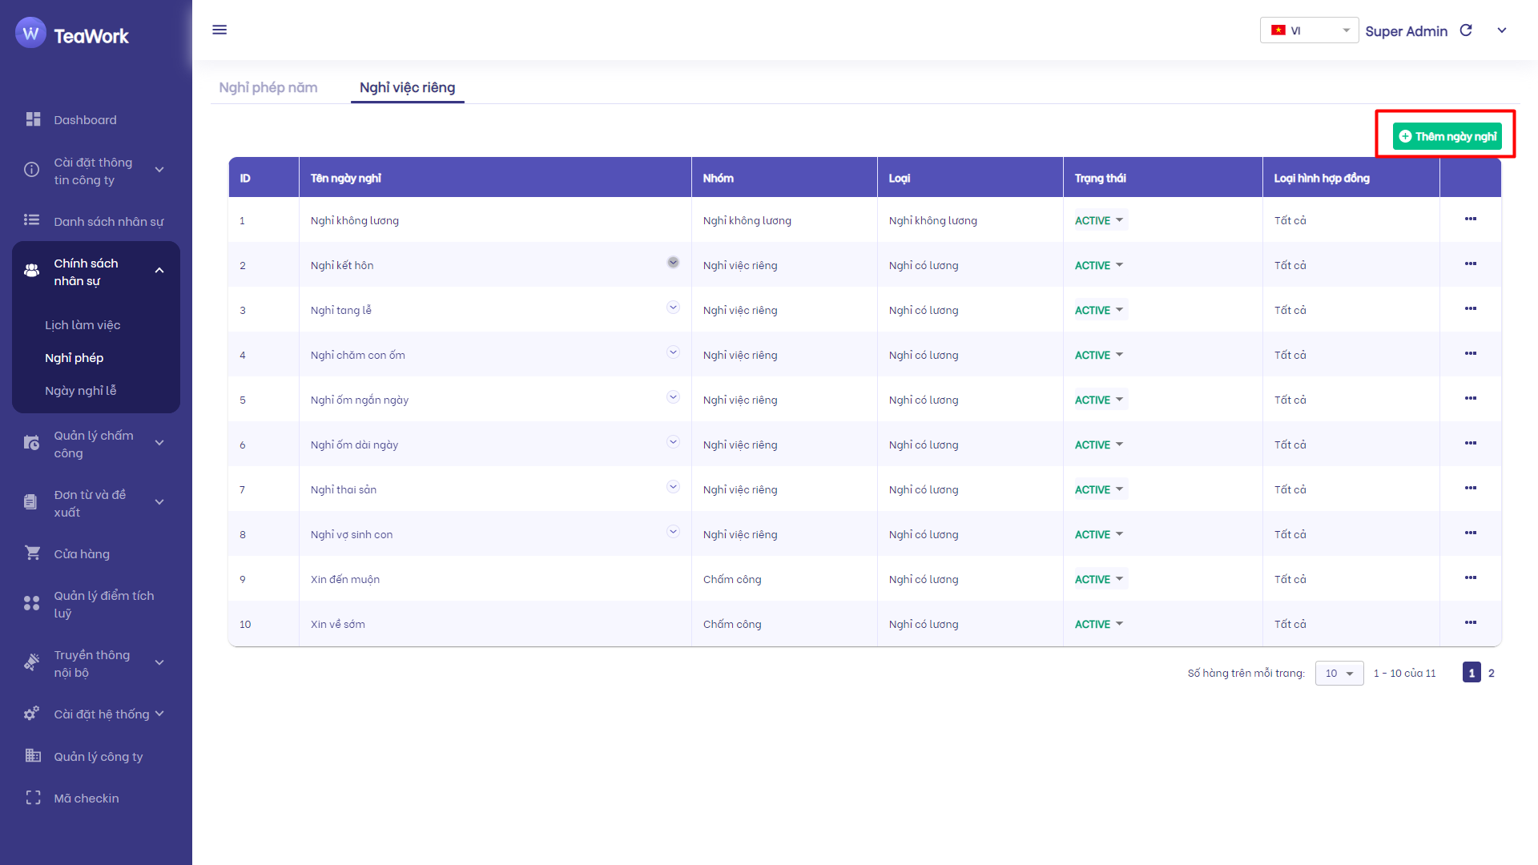
Task: Open more options for Nghỉ ốm ngắn ngày
Action: (1471, 398)
